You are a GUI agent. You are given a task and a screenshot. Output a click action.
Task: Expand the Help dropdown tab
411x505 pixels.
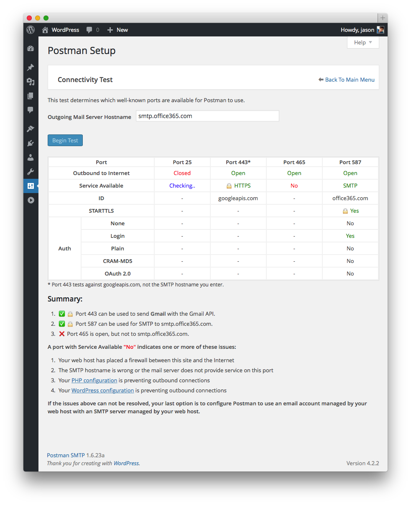tap(363, 42)
